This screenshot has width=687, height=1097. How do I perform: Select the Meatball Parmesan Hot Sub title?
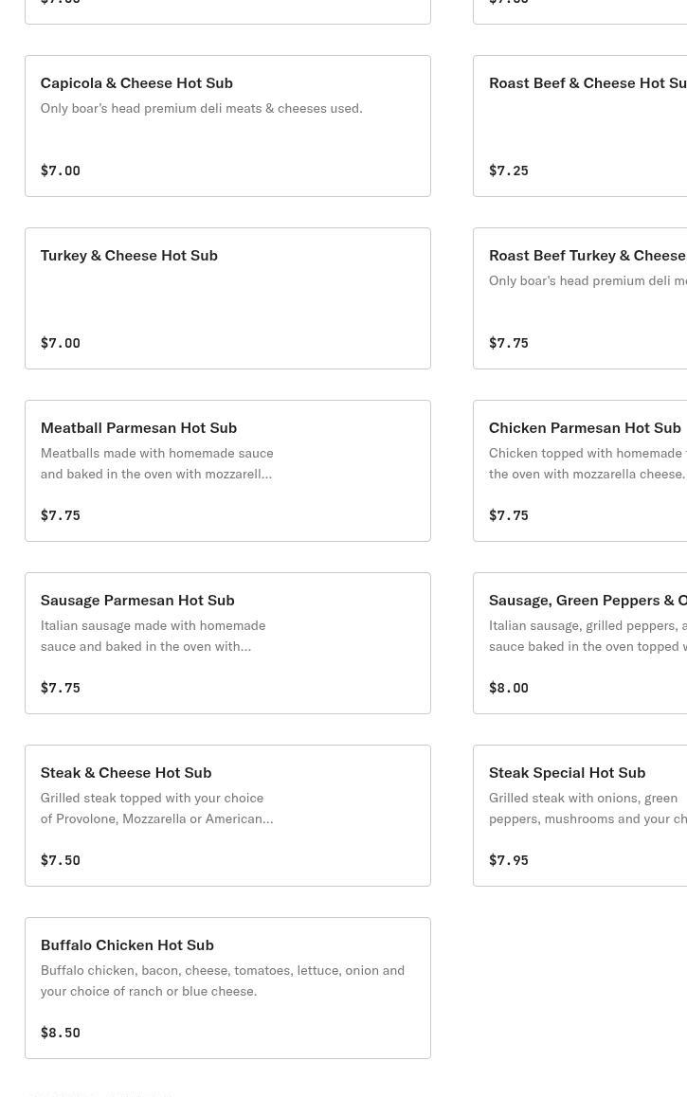click(x=138, y=427)
